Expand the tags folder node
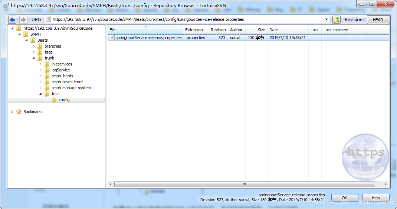The height and width of the screenshot is (209, 397). [x=33, y=52]
